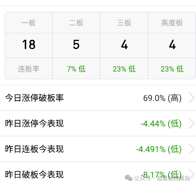The image size is (196, 186).
Task: Tap the -4.44% (低) value
Action: point(161,124)
